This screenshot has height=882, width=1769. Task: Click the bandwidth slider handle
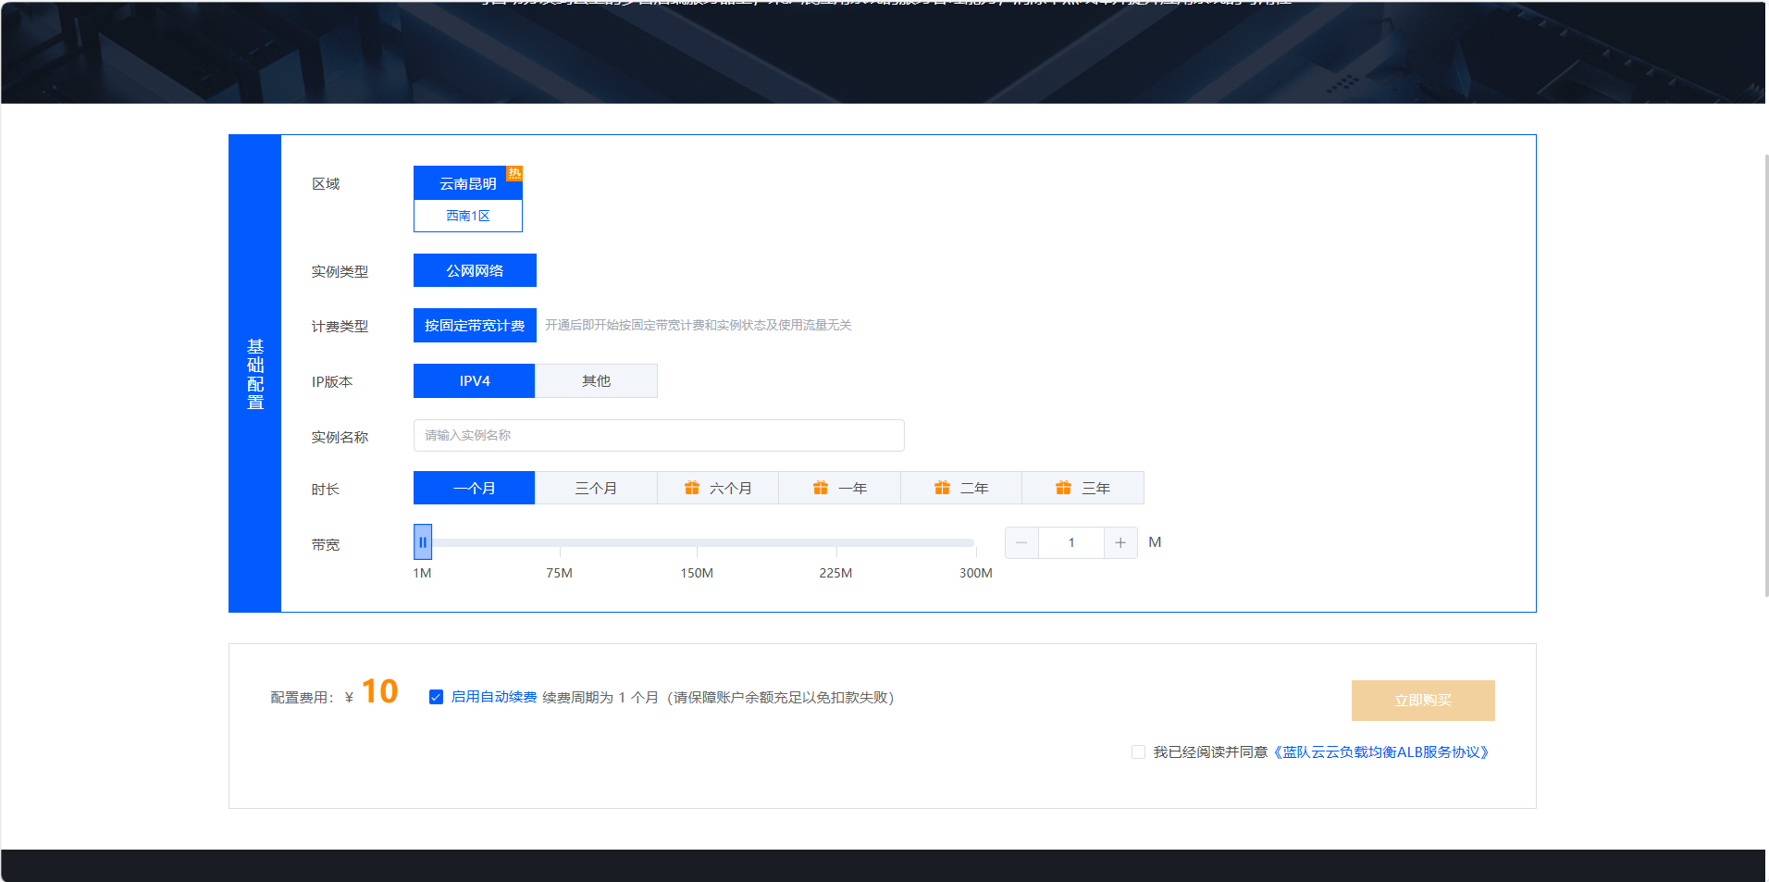(422, 542)
